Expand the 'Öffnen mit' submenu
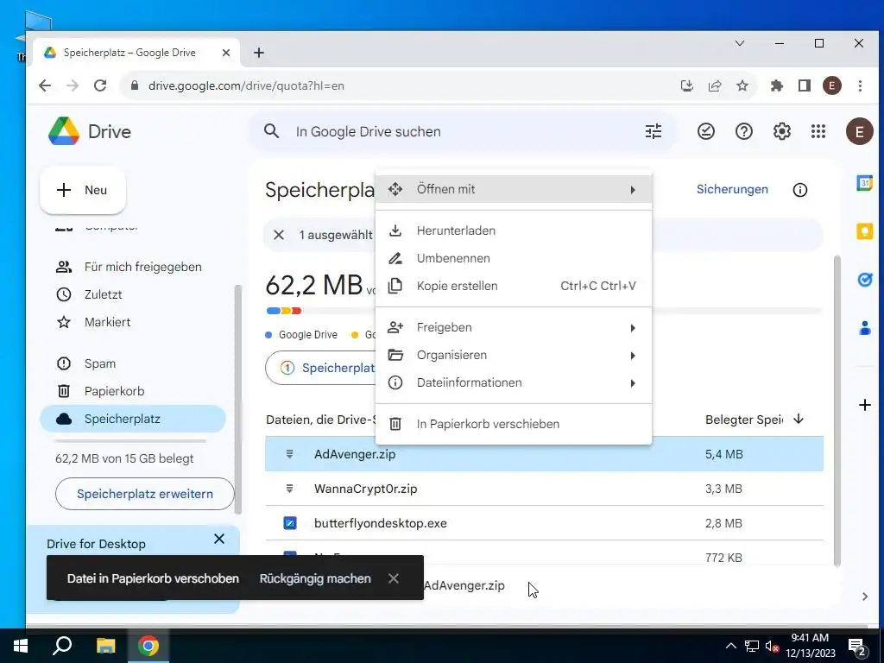The image size is (884, 663). point(514,189)
